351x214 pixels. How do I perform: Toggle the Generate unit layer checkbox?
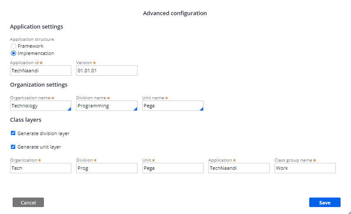click(x=13, y=147)
